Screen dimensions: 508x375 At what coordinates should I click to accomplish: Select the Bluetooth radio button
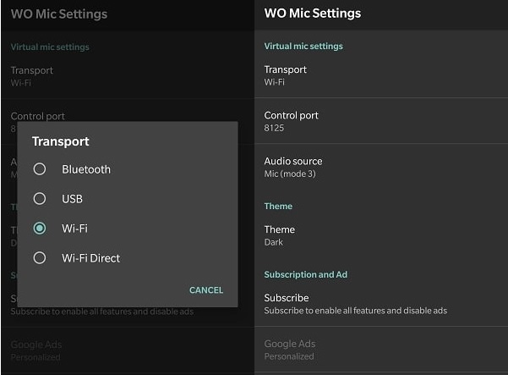pyautogui.click(x=40, y=169)
